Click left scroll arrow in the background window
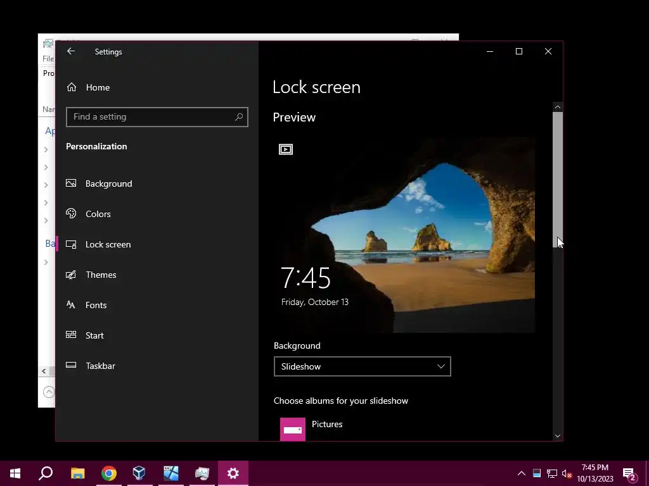 click(44, 371)
